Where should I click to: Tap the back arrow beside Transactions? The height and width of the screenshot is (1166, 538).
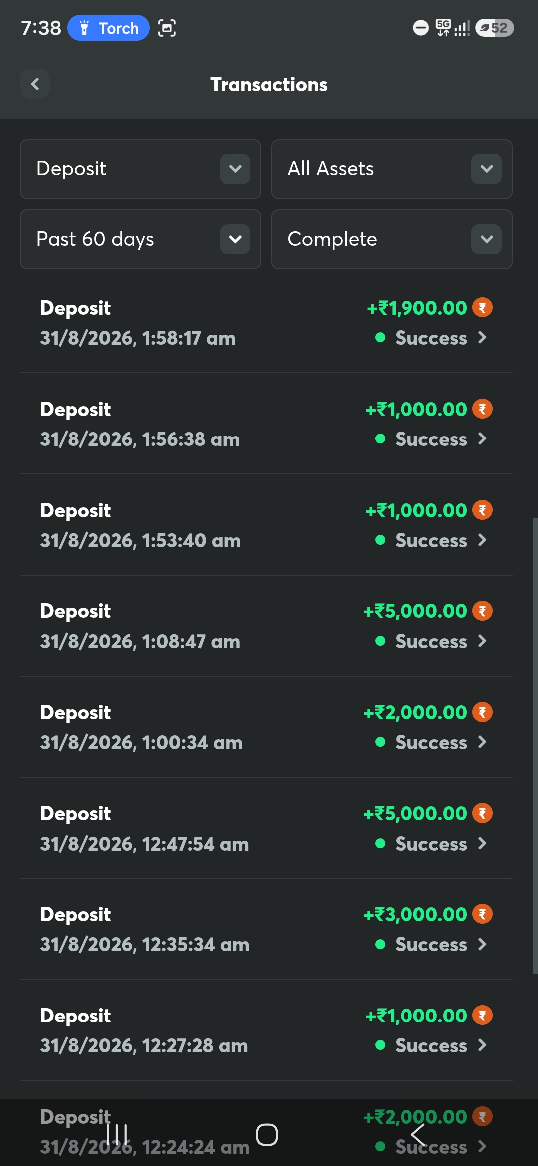pyautogui.click(x=35, y=84)
